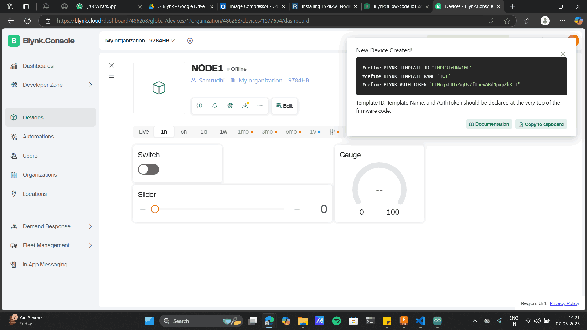587x330 pixels.
Task: Select the 1d time range tab
Action: pyautogui.click(x=204, y=132)
